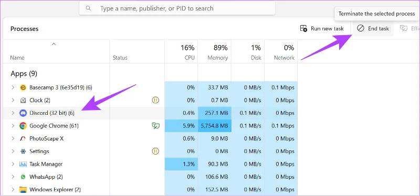The width and height of the screenshot is (420, 196).
Task: Sort by the CPU column header
Action: coord(181,51)
